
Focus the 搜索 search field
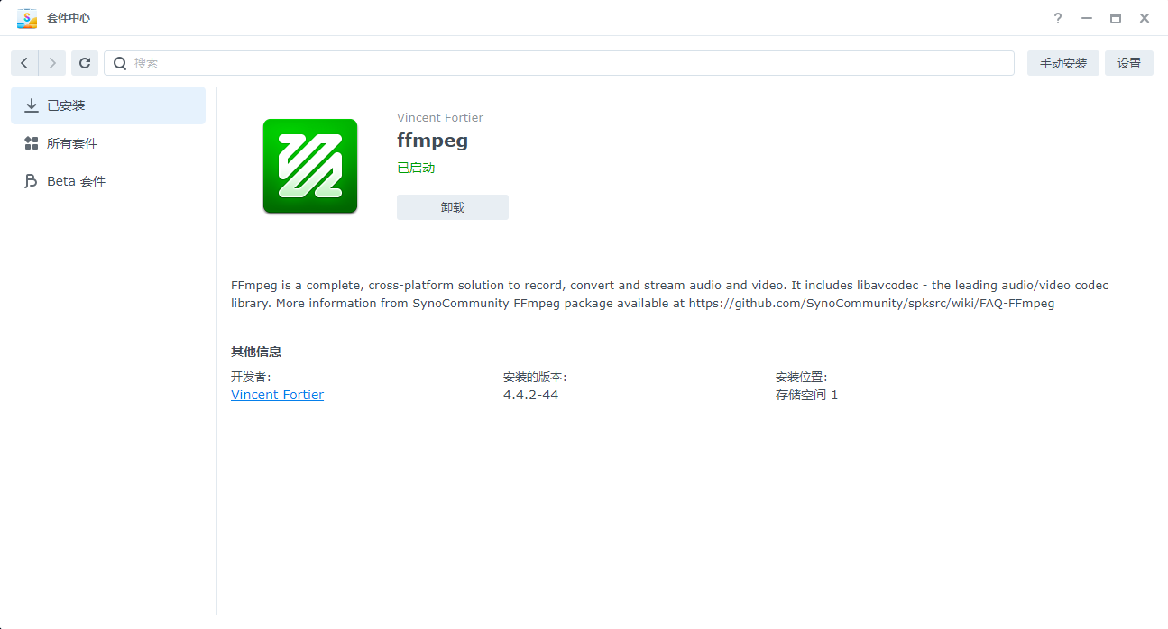559,63
